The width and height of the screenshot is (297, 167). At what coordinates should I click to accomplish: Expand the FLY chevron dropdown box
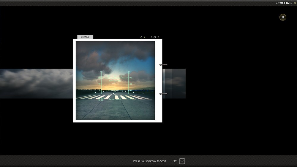(x=182, y=161)
